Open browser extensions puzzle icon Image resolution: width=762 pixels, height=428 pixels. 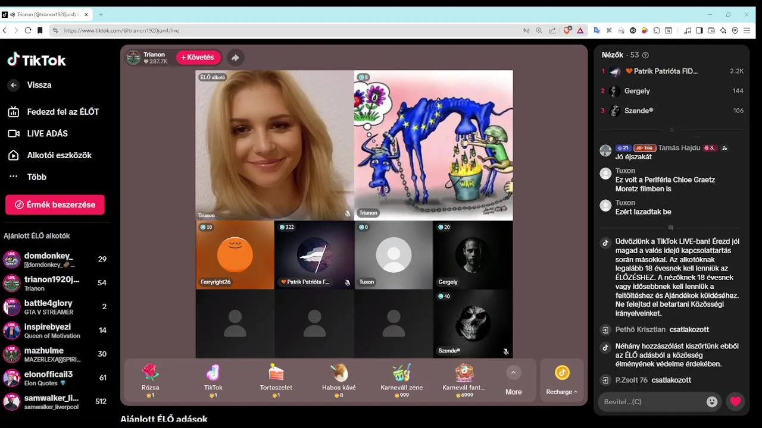coord(657,30)
